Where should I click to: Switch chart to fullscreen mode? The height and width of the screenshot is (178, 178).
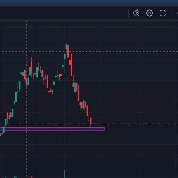(x=163, y=13)
